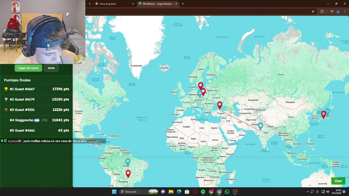This screenshot has height=196, width=349.
Task: Open the volume control in system tray
Action: point(327,192)
